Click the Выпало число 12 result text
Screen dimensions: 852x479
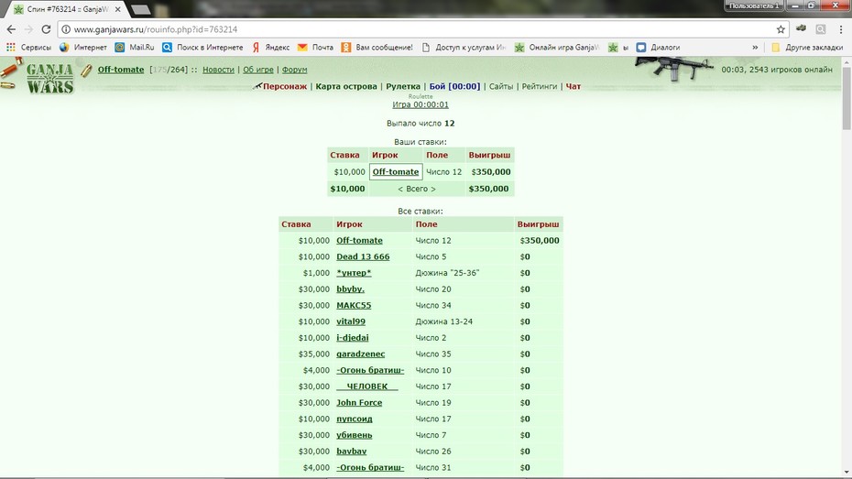(421, 124)
